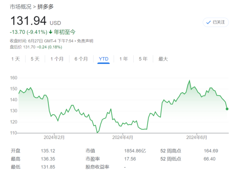
Task: Click the 2024年4月 axis label
Action: pos(123,137)
